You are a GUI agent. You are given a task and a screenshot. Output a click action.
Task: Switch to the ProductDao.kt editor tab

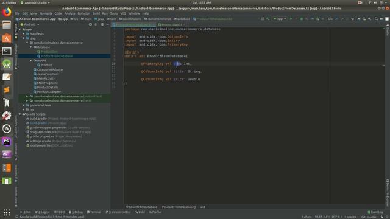click(x=172, y=24)
